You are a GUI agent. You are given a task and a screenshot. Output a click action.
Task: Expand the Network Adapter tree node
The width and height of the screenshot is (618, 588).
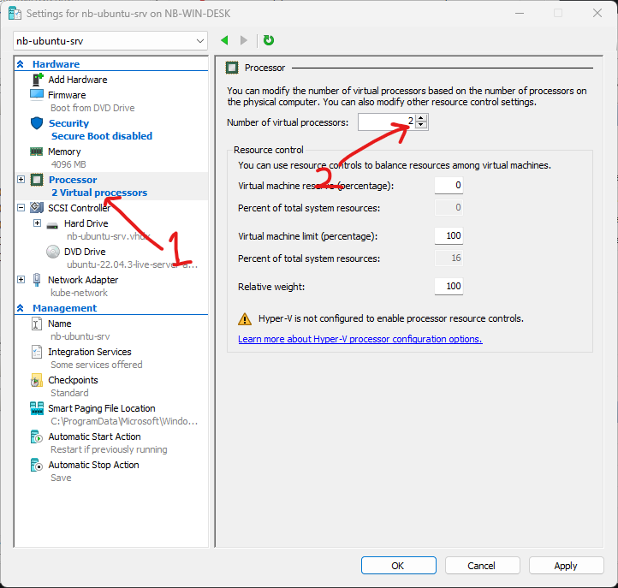[x=21, y=280]
